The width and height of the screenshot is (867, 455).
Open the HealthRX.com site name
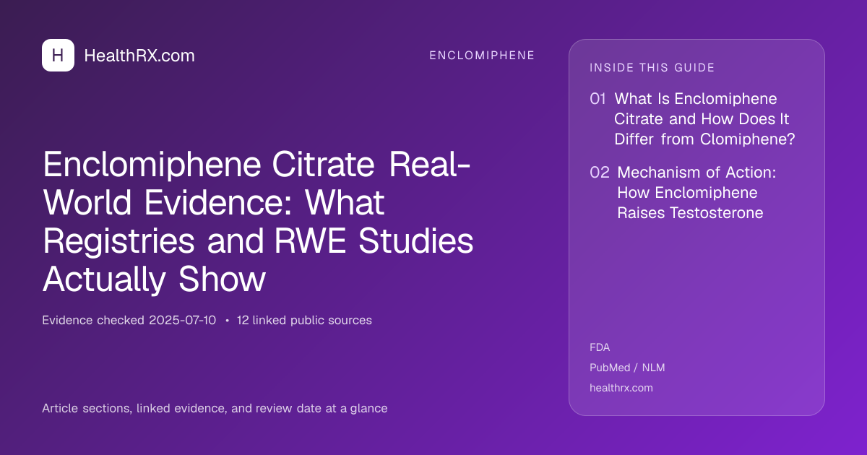(139, 56)
